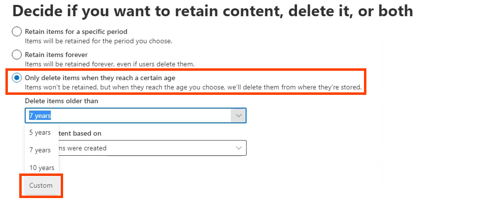Open the 'were created' combo box

(x=148, y=148)
